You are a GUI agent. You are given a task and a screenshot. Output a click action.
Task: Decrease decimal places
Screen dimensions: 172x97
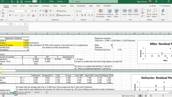click(x=92, y=15)
